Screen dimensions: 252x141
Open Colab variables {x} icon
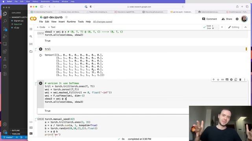pos(31,44)
